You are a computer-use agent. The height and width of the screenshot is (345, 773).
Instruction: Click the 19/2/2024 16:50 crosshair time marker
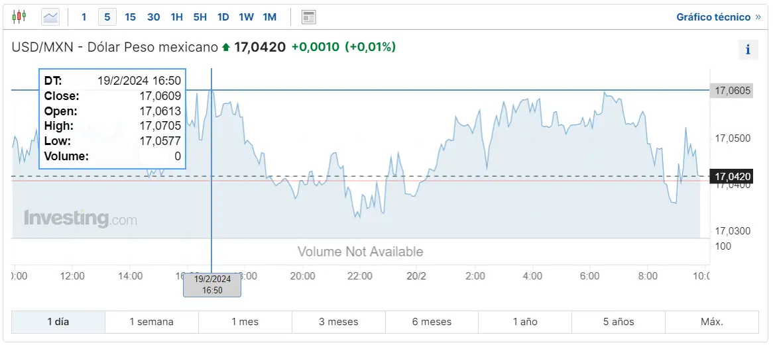click(x=212, y=285)
